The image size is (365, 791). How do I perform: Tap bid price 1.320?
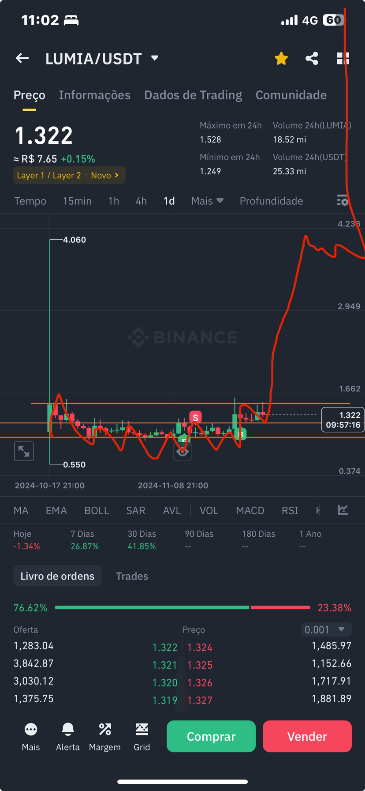coord(165,683)
